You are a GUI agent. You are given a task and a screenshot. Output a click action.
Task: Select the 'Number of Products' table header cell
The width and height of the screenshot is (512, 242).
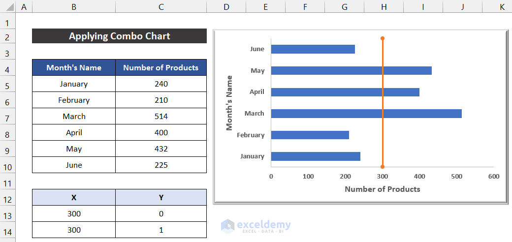(x=161, y=68)
